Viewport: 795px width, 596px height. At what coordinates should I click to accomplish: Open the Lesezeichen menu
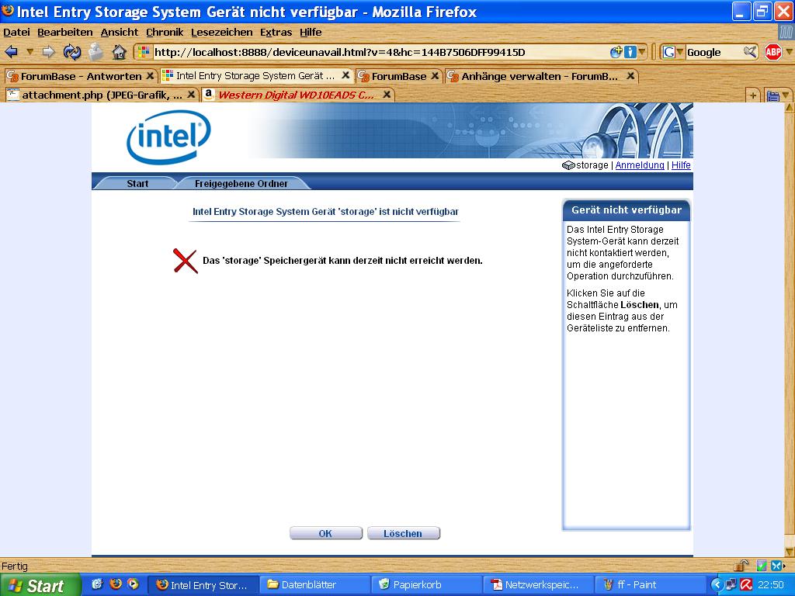click(221, 32)
